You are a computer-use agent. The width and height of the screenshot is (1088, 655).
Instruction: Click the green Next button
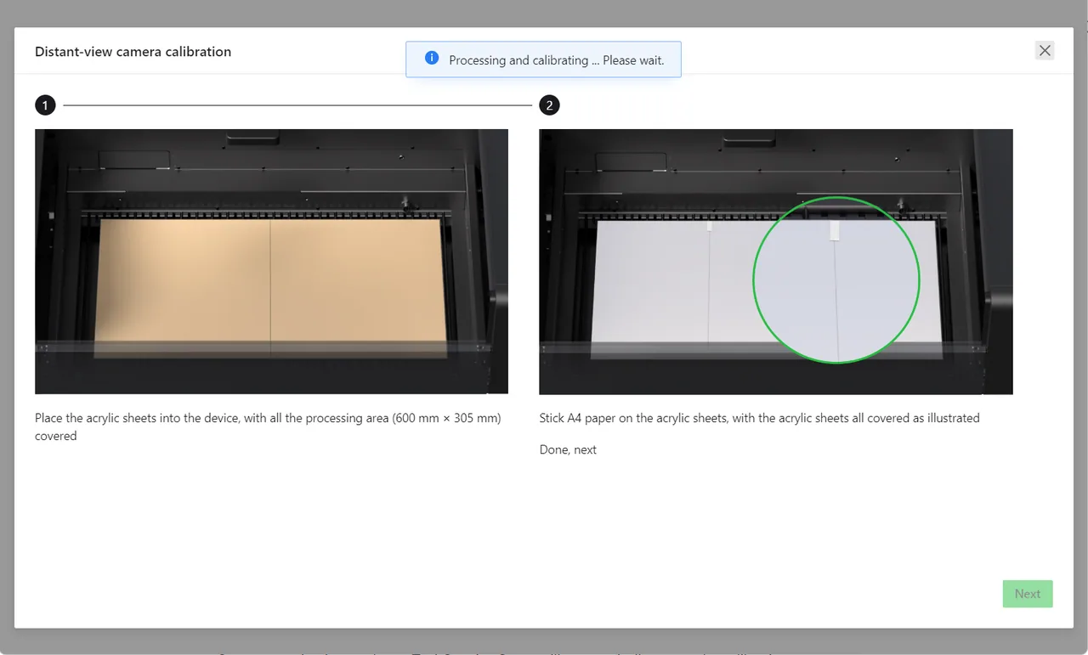[x=1028, y=594]
